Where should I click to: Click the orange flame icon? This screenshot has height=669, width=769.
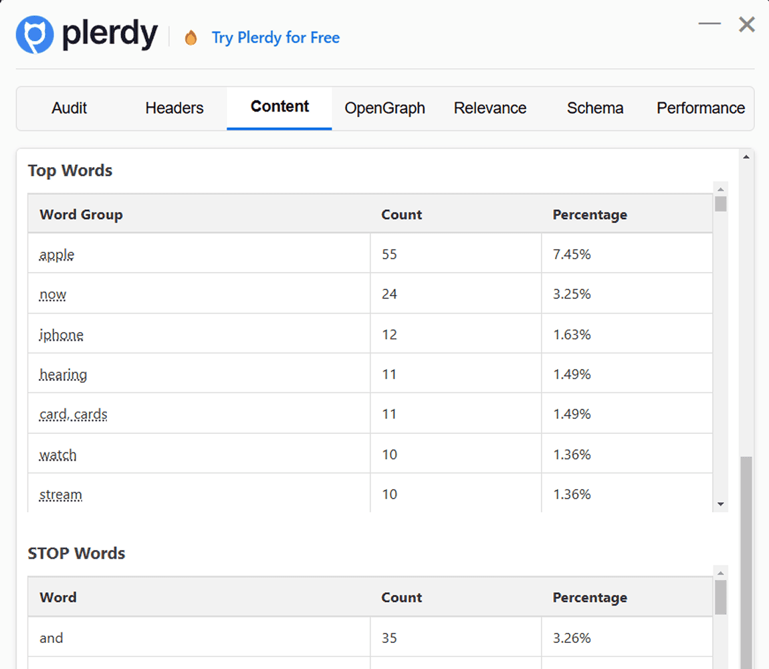coord(191,38)
